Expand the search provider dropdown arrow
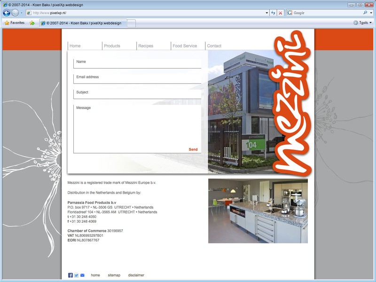376x282 pixels. pyautogui.click(x=371, y=13)
